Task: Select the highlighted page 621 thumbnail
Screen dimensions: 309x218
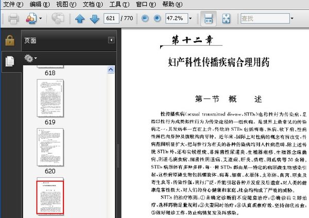Action: 50,196
